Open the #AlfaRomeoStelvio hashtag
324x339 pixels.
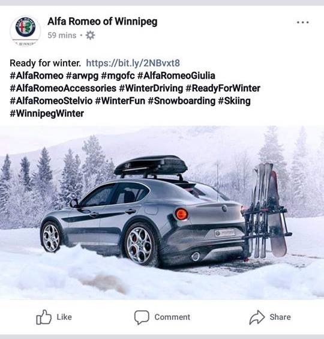coord(51,101)
